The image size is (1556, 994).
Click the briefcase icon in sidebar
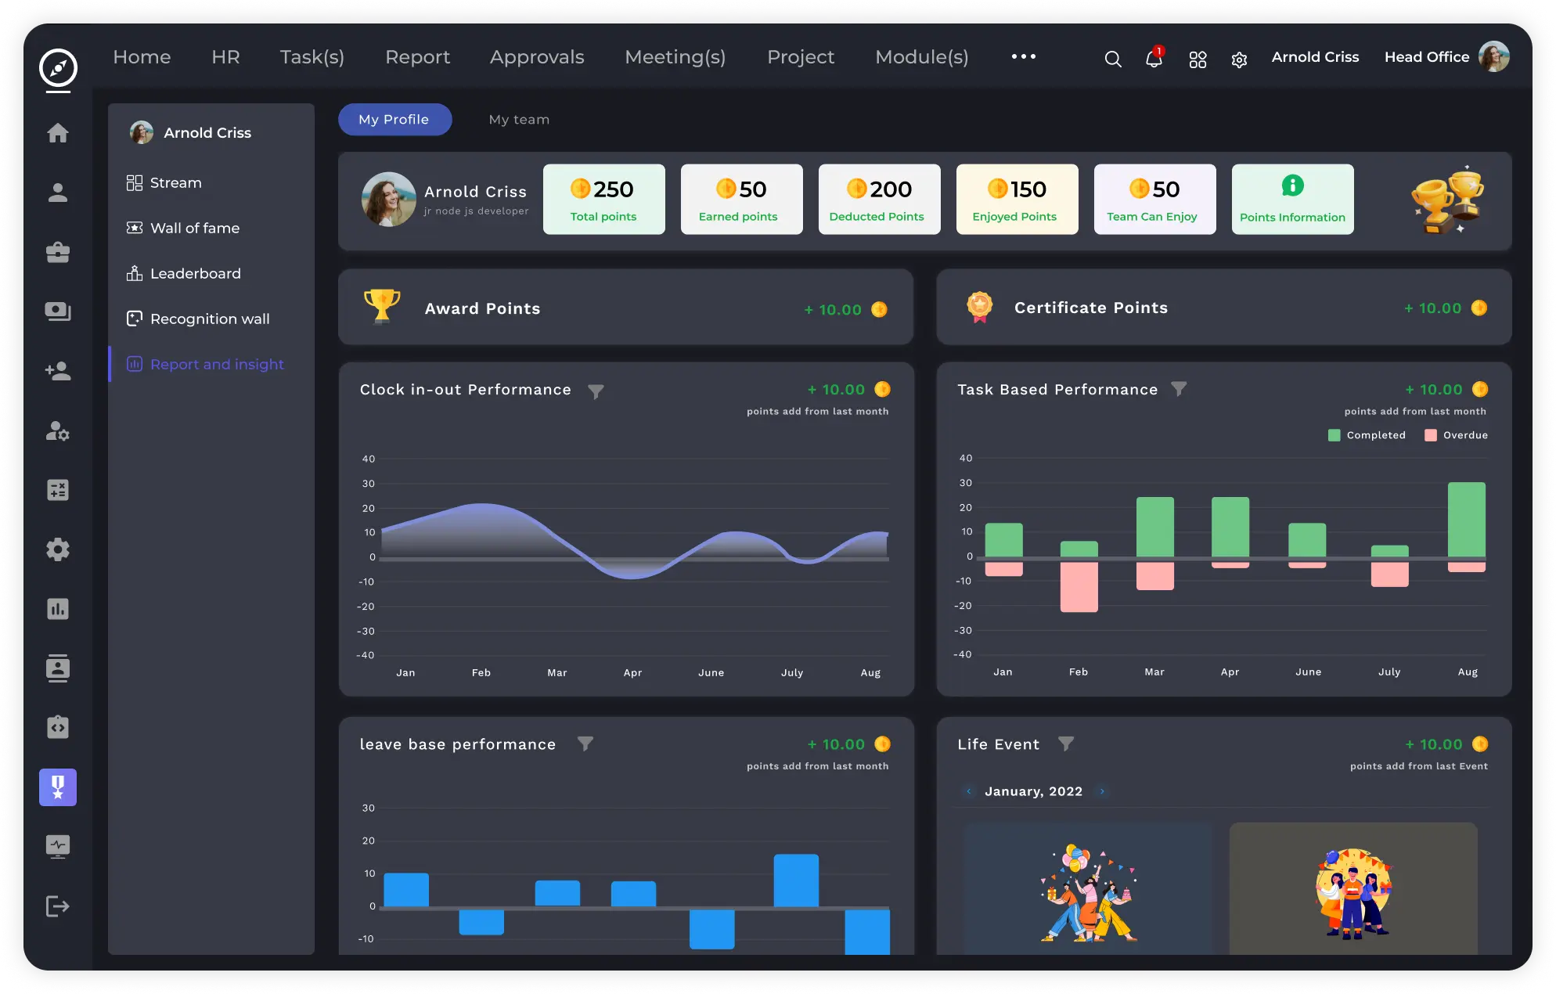click(58, 252)
